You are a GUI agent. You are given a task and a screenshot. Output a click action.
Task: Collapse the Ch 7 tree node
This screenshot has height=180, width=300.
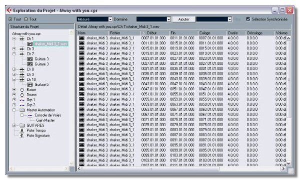(x=14, y=54)
